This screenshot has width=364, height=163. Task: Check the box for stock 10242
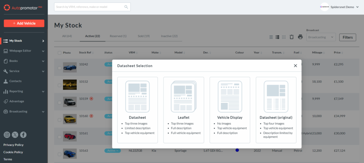tap(59, 68)
